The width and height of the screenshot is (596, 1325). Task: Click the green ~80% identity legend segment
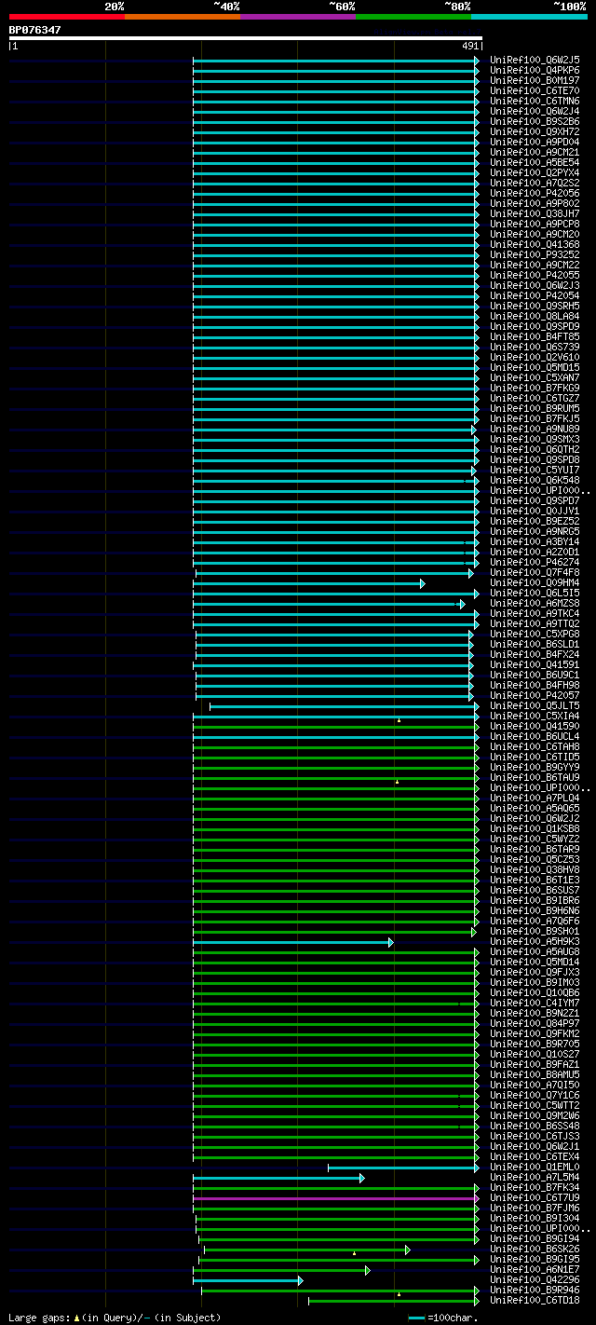(x=413, y=17)
